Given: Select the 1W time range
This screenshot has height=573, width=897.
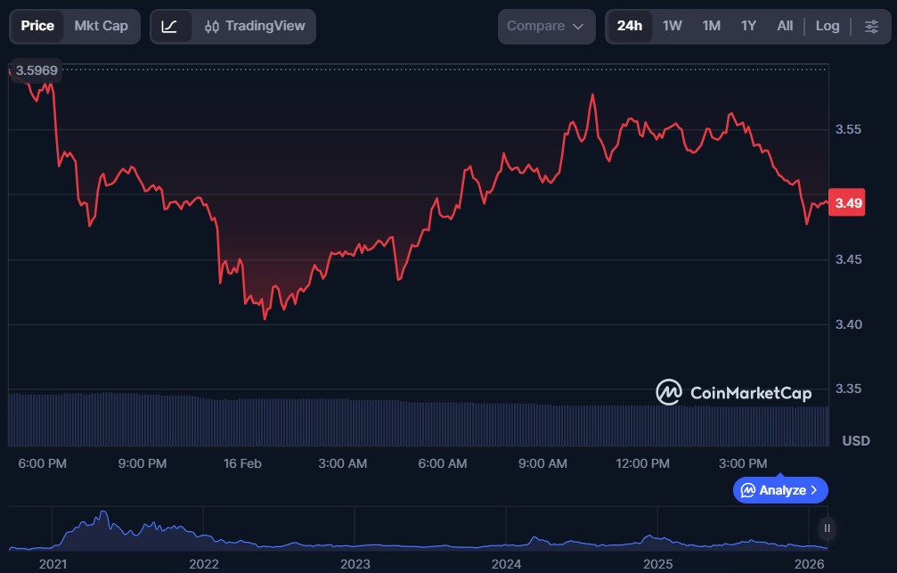Looking at the screenshot, I should point(672,26).
